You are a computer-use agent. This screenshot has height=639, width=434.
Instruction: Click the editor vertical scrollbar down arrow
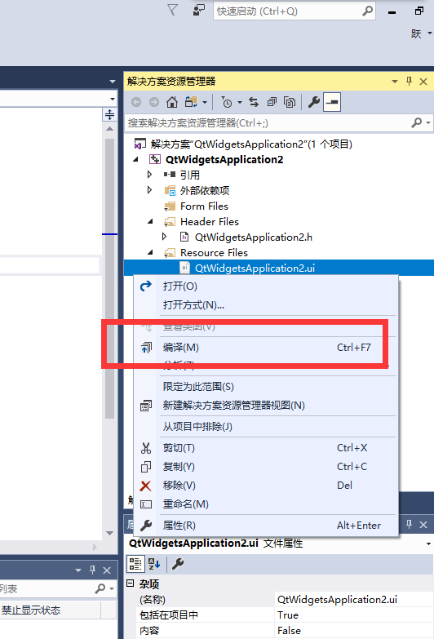109,533
